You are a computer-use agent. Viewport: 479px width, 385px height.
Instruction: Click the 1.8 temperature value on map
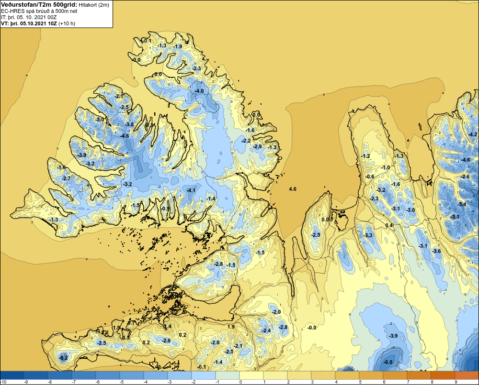[x=117, y=328]
